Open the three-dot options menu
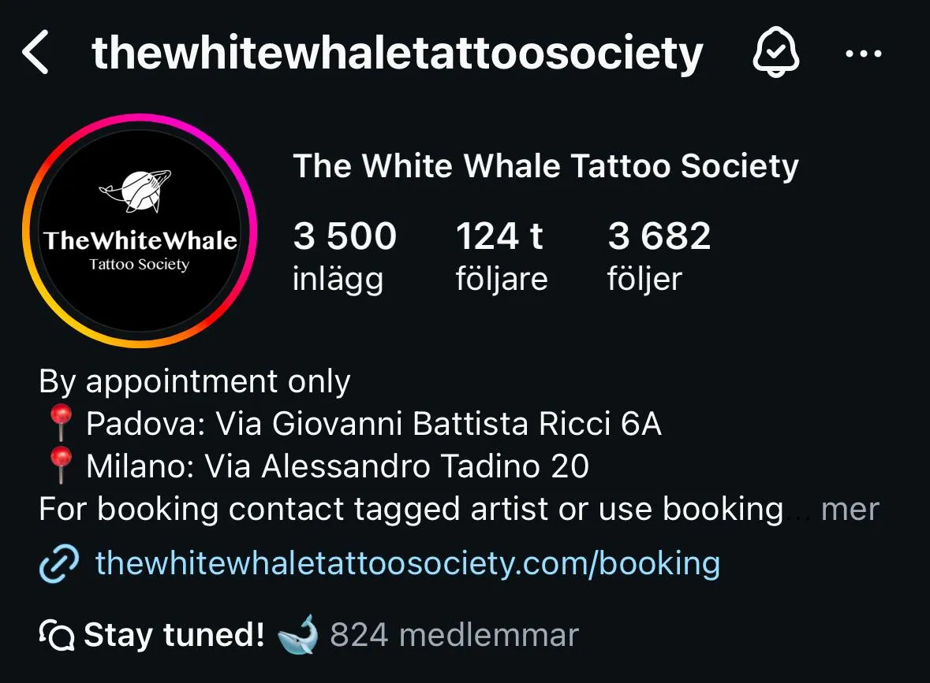 click(x=864, y=54)
